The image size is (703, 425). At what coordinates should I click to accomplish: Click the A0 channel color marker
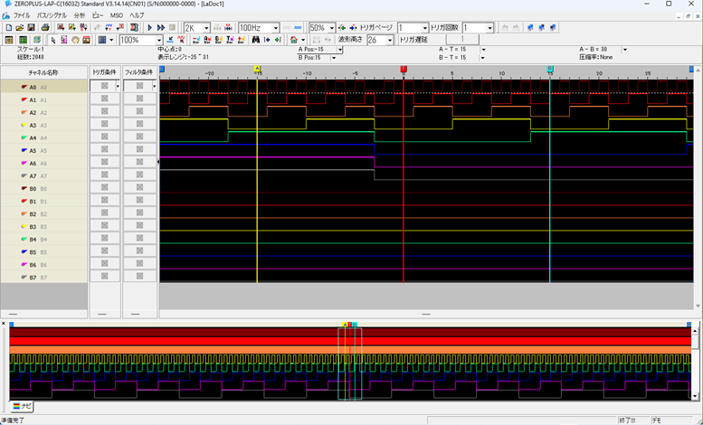(x=24, y=87)
